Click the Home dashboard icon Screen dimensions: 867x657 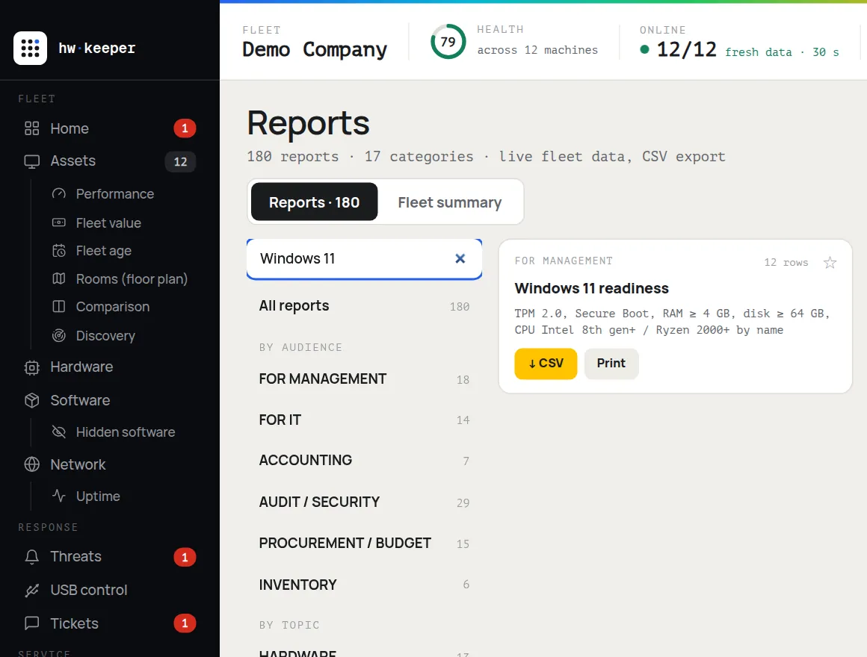tap(32, 128)
